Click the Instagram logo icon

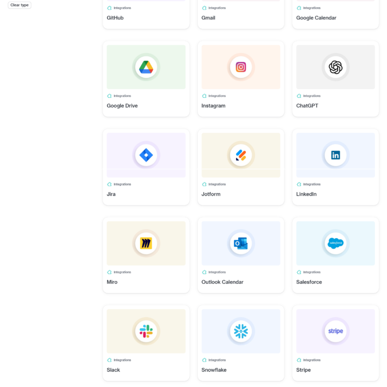(241, 67)
